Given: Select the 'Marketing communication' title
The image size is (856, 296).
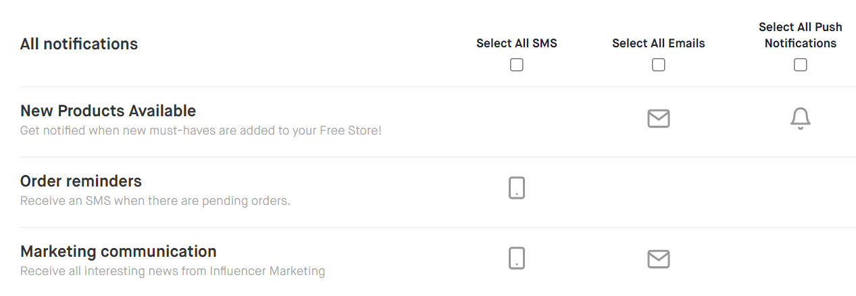Looking at the screenshot, I should [118, 251].
